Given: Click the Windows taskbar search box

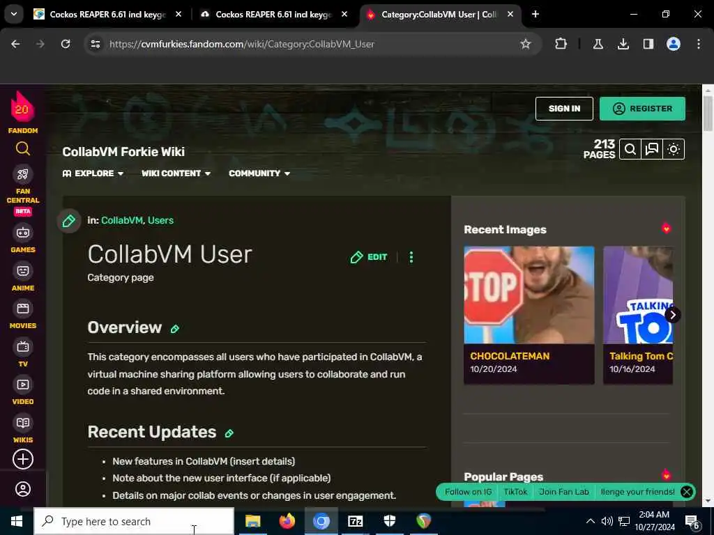Looking at the screenshot, I should pyautogui.click(x=135, y=521).
